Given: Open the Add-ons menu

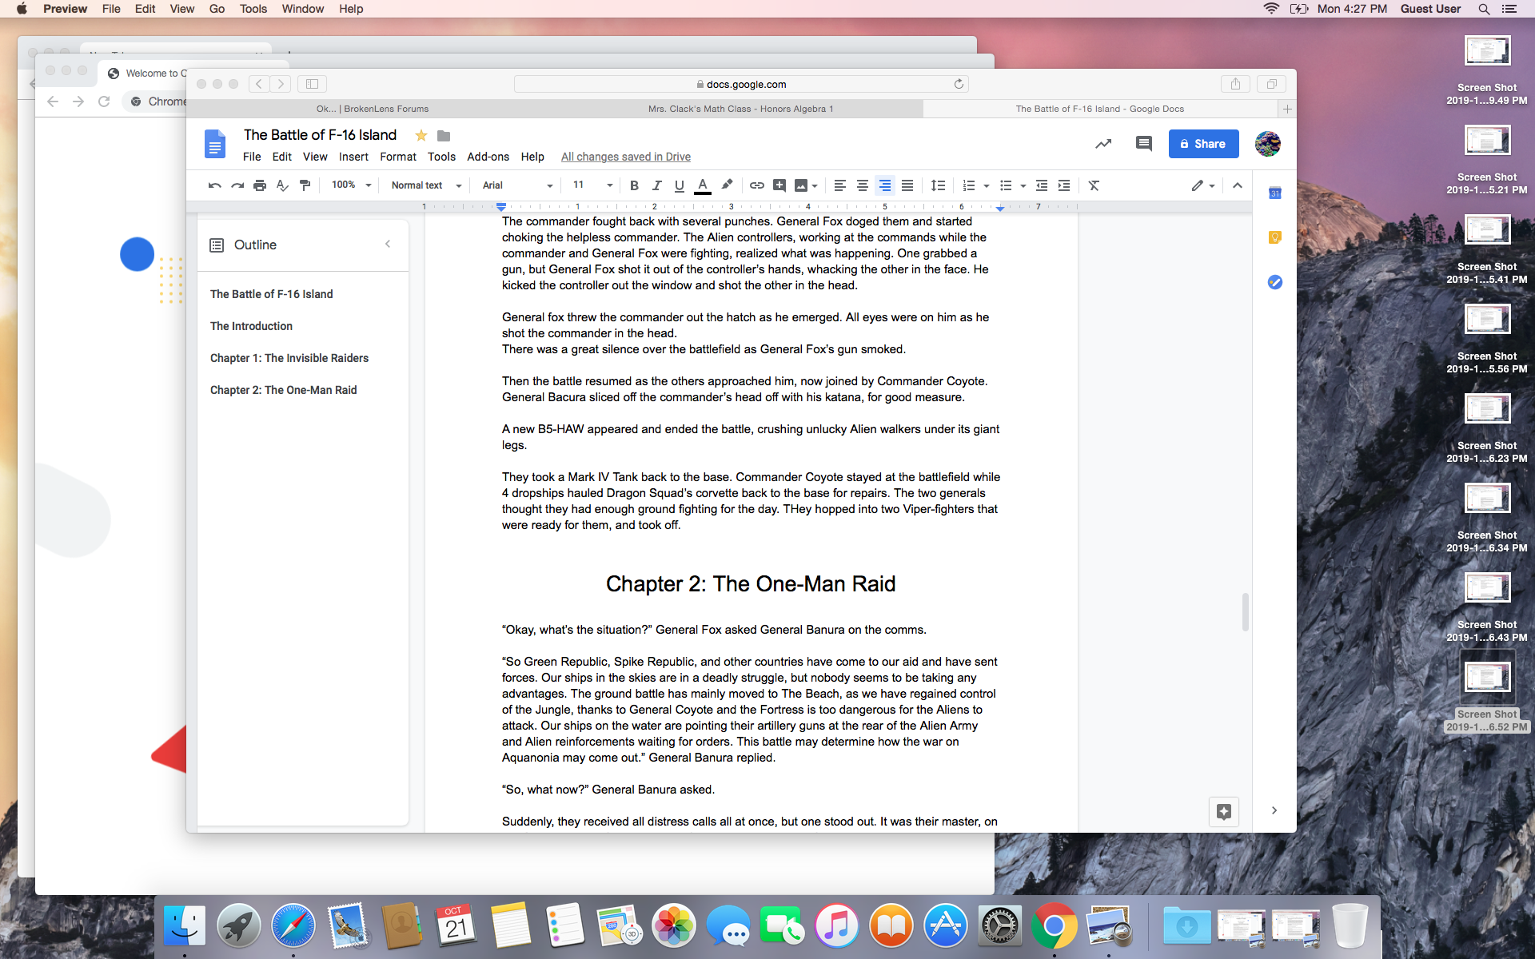Looking at the screenshot, I should click(488, 157).
